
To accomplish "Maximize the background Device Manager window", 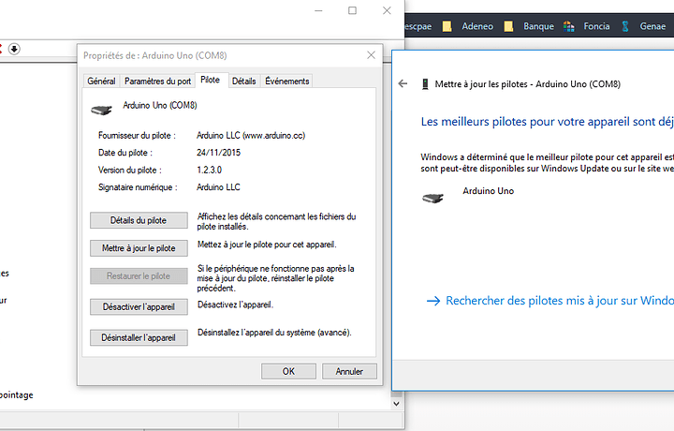I will point(353,10).
